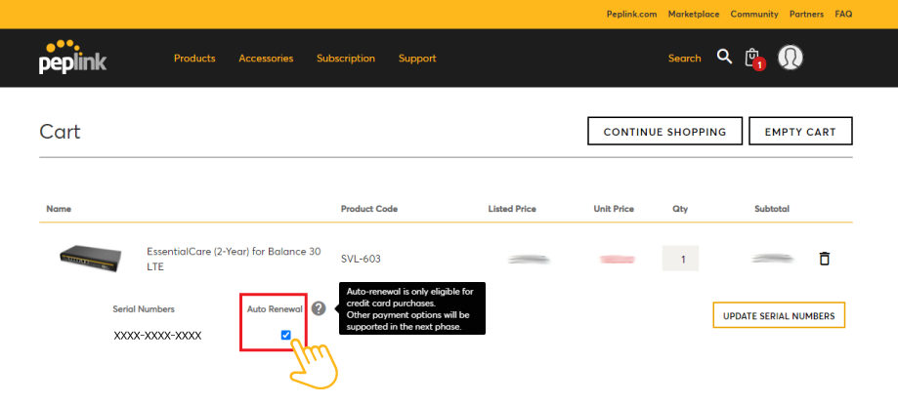This screenshot has width=898, height=405.
Task: Click the Listed Price column header
Action: pos(512,209)
